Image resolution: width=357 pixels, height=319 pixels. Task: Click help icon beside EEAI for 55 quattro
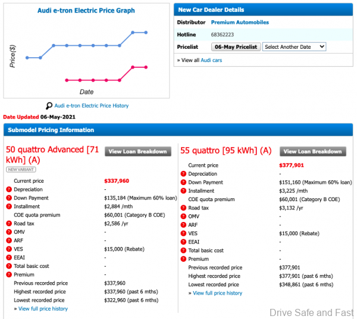pyautogui.click(x=184, y=242)
